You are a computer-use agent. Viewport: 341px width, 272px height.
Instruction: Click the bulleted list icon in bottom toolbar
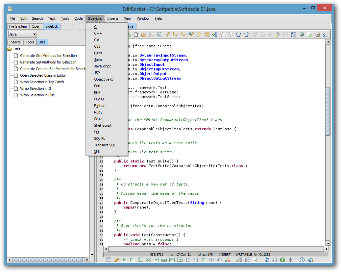pos(188,260)
